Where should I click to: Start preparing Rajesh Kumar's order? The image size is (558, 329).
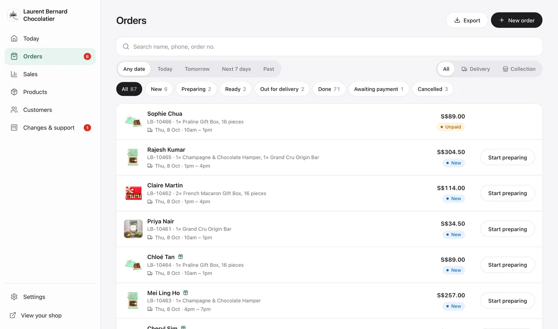(507, 157)
